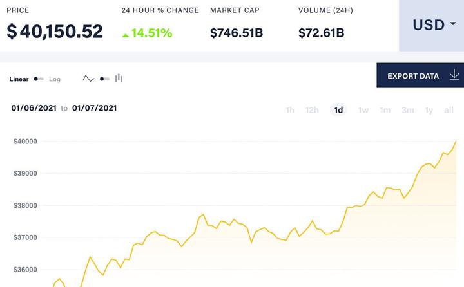Select the 12h time range
464x287 pixels.
(x=312, y=110)
